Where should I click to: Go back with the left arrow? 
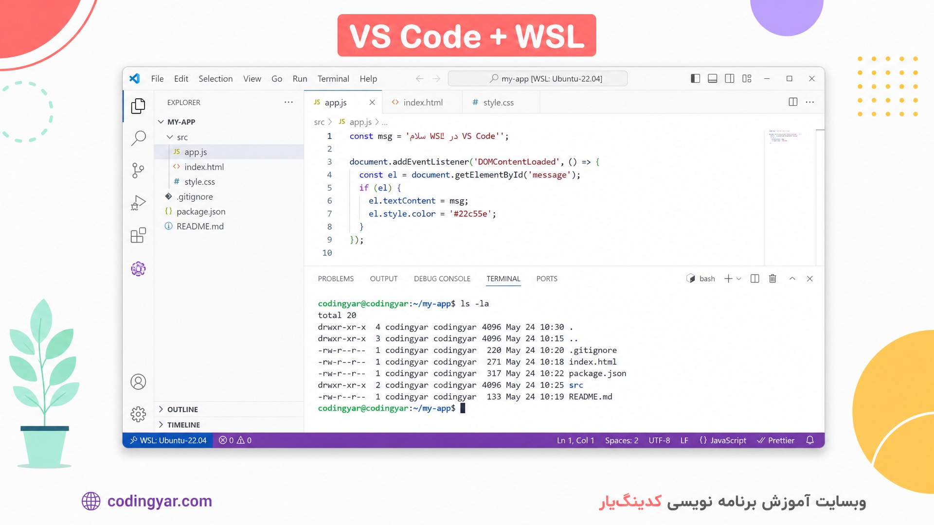pos(419,79)
